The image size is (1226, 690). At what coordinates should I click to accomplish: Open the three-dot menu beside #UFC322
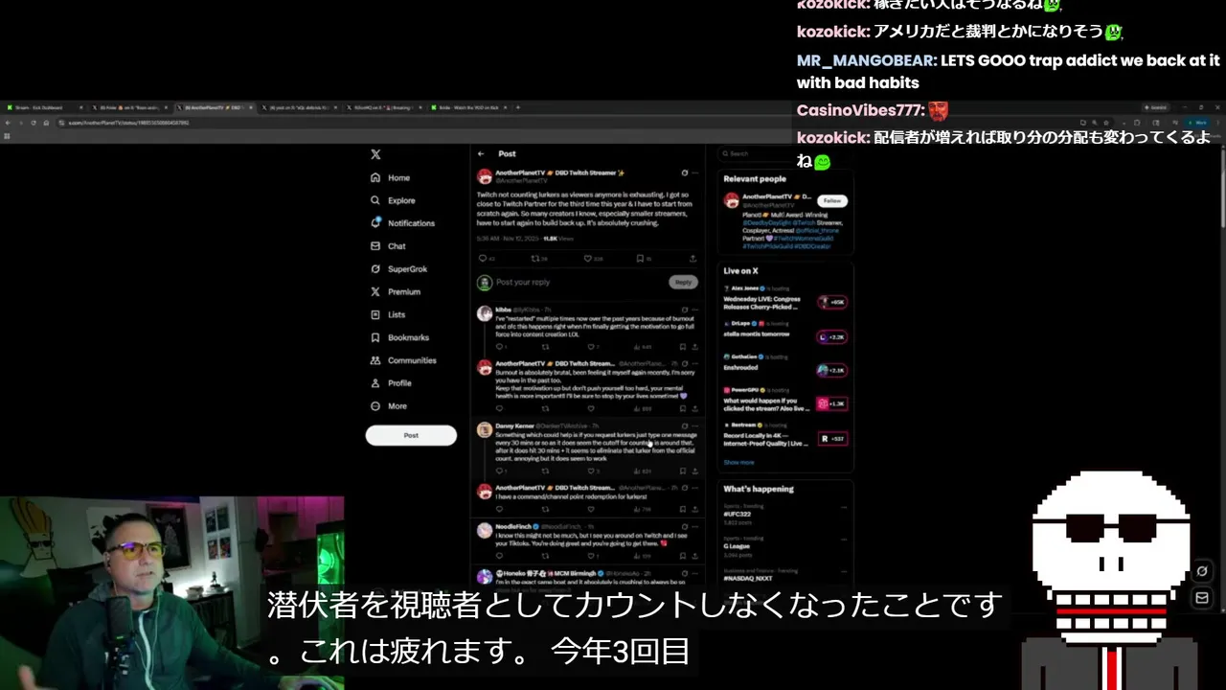point(843,508)
